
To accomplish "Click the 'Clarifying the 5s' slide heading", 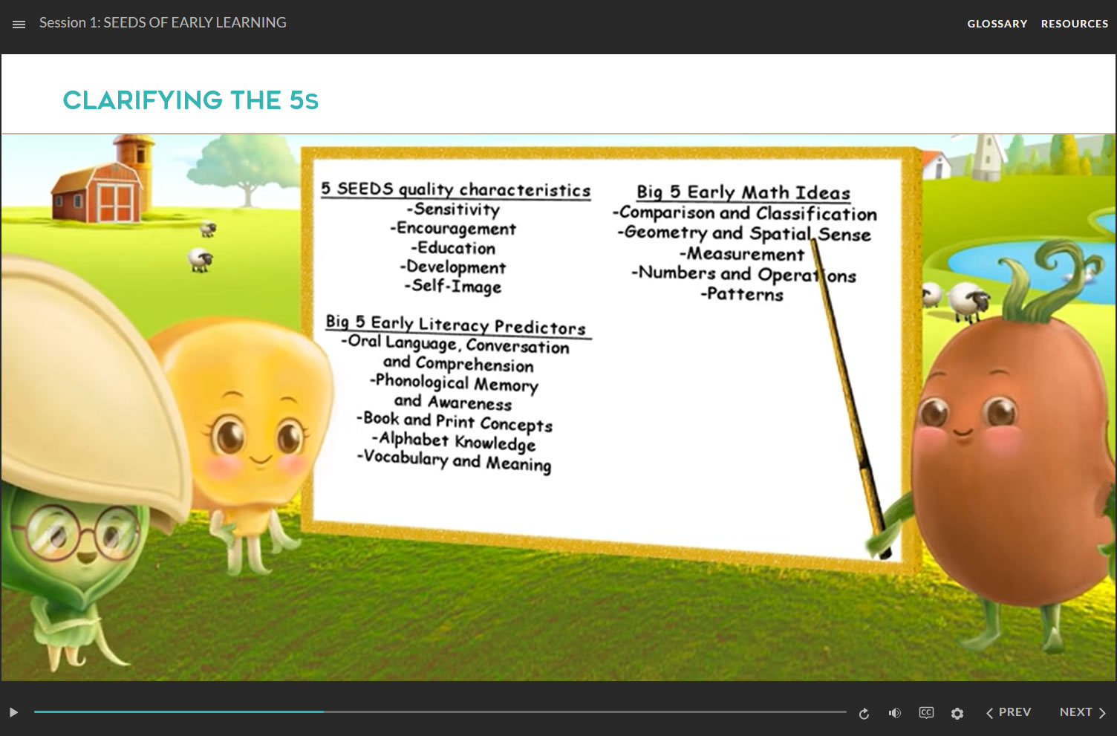I will [x=191, y=100].
